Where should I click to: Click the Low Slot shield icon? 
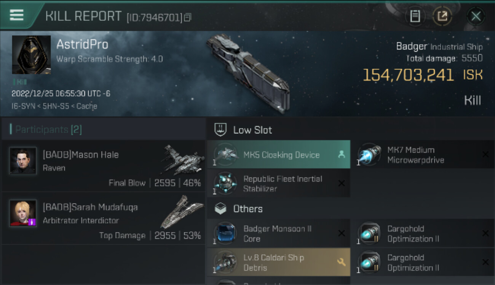[221, 130]
